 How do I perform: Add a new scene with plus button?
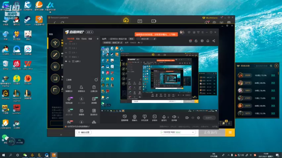point(98,39)
